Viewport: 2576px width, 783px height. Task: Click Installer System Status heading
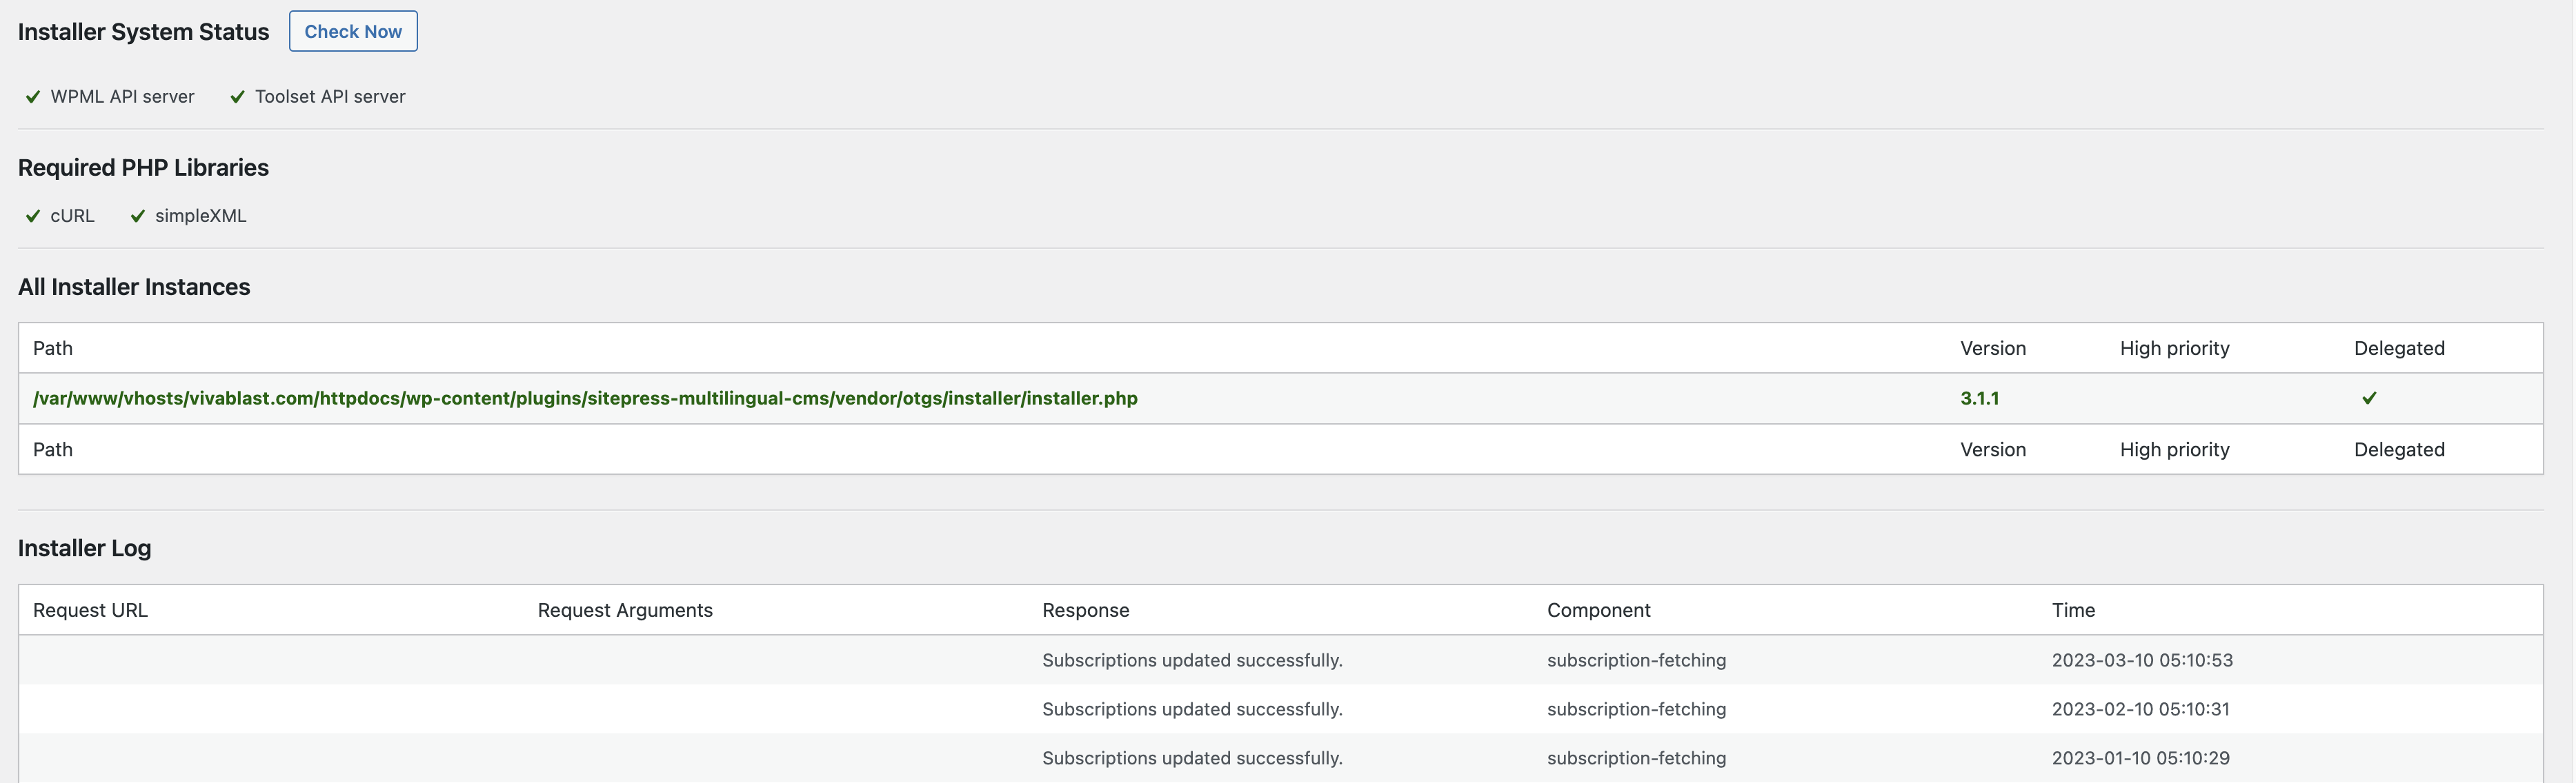(143, 32)
